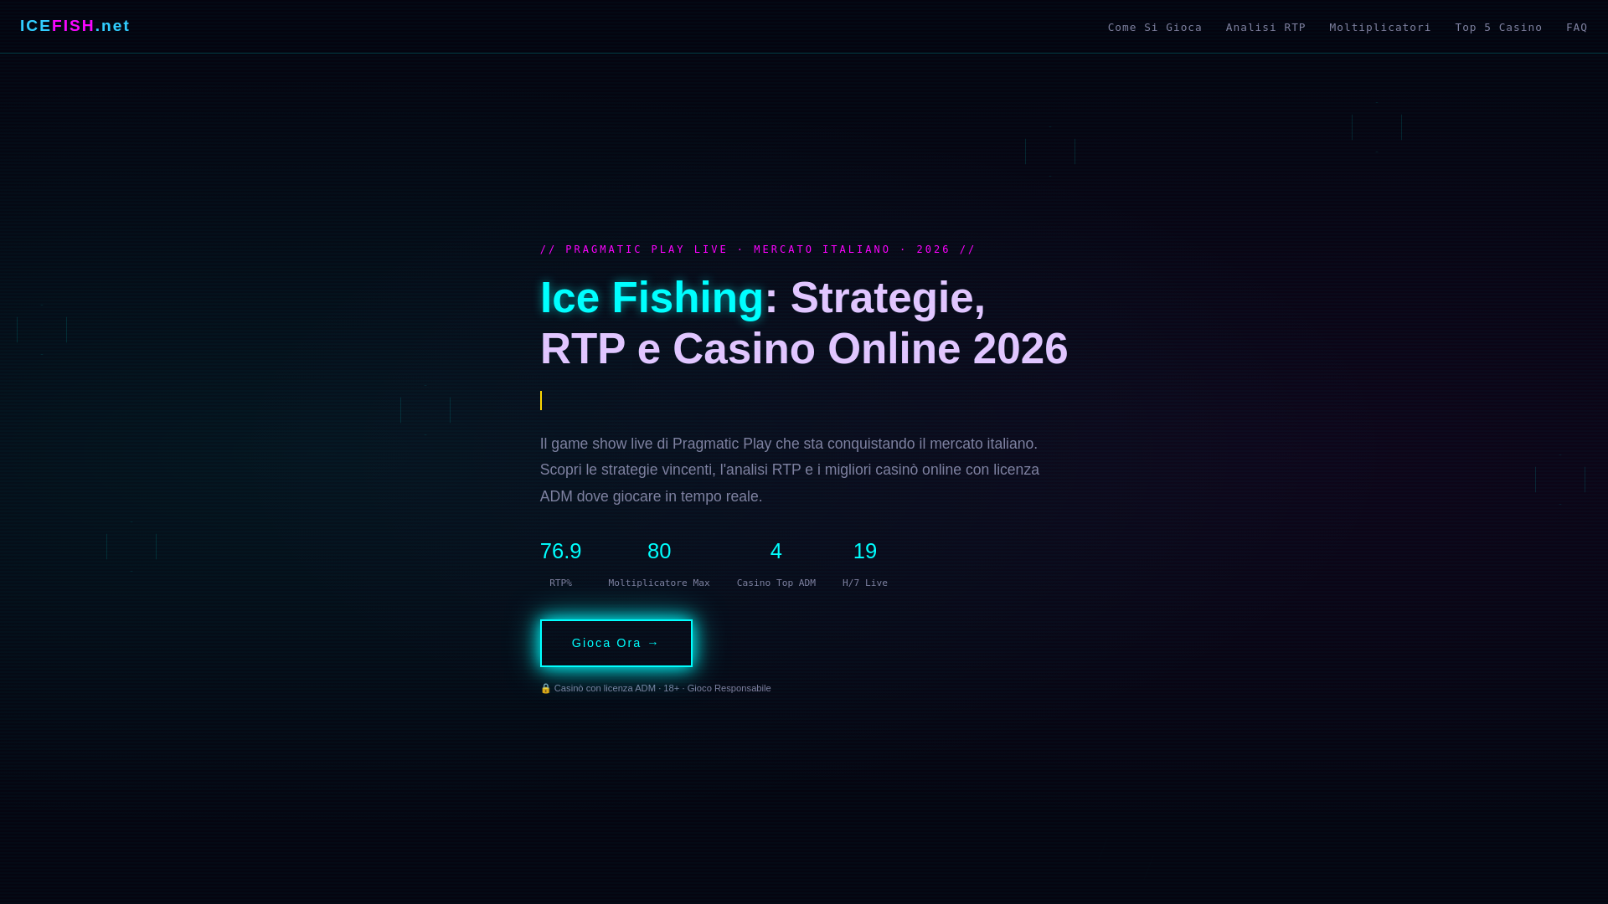
Task: Click the Pragmatic Play Live tagline
Action: pyautogui.click(x=758, y=249)
